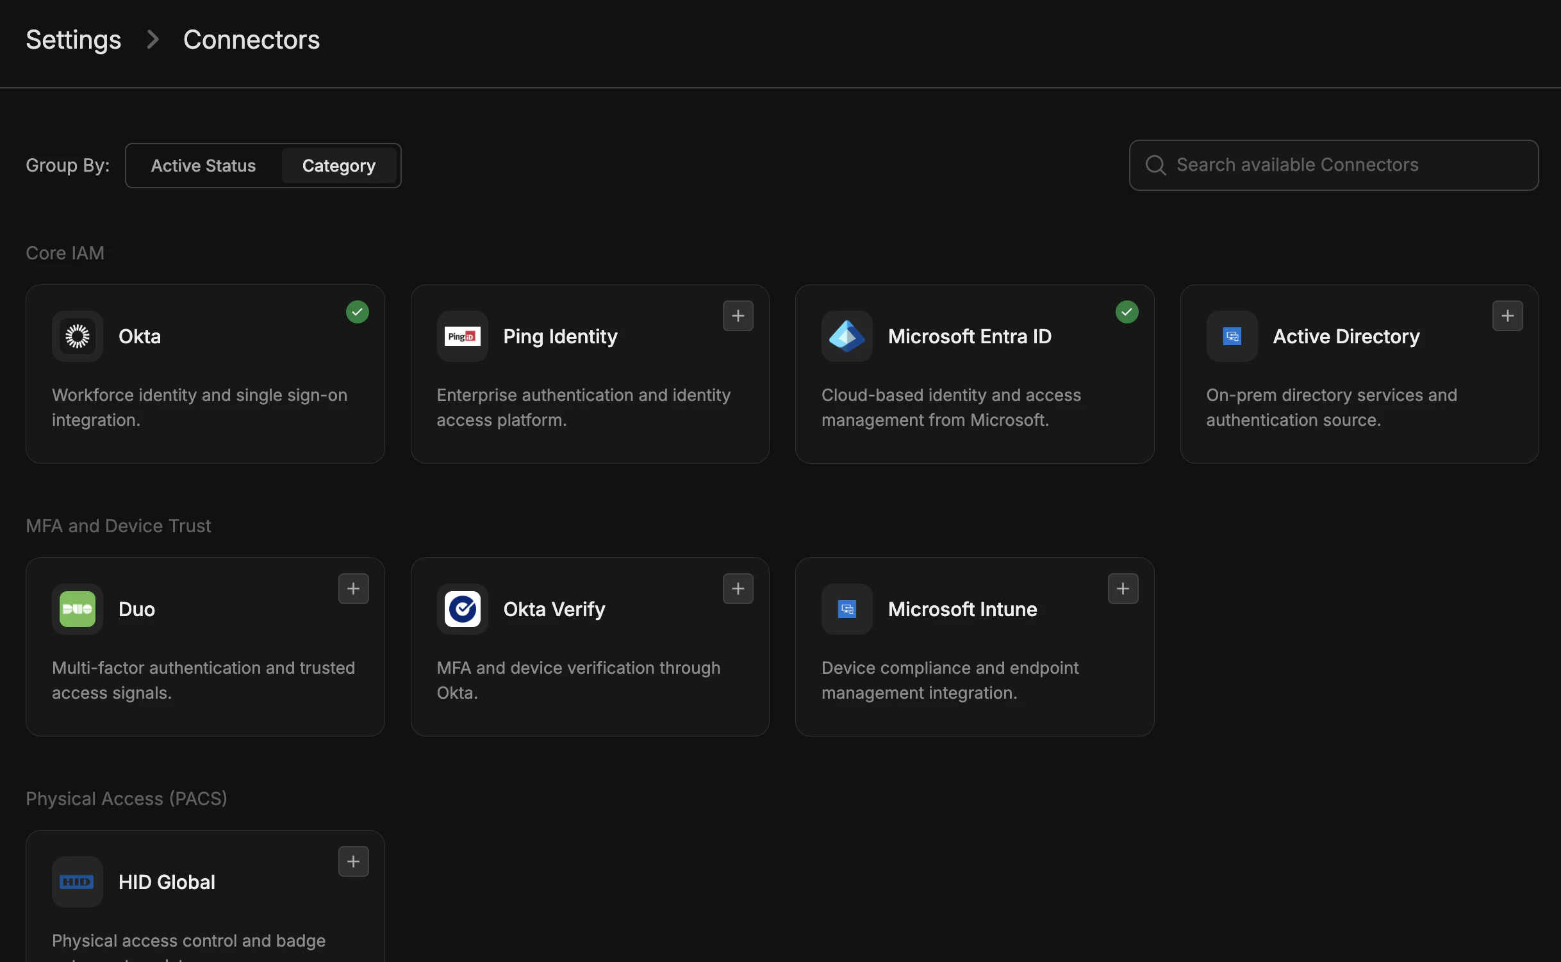Click the Connectors breadcrumb title
The image size is (1561, 962).
tap(251, 40)
